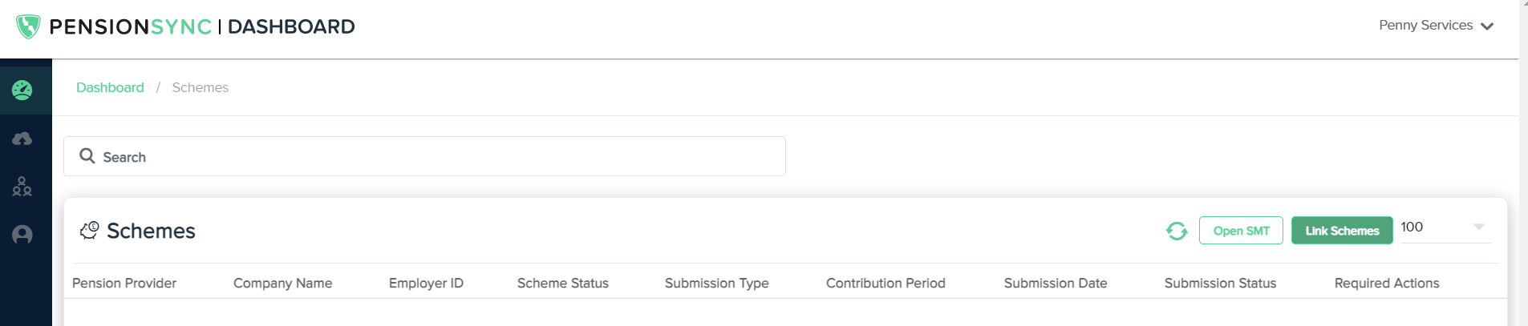Screen dimensions: 1528x326
Task: Click the Employer ID column header
Action: pos(426,283)
